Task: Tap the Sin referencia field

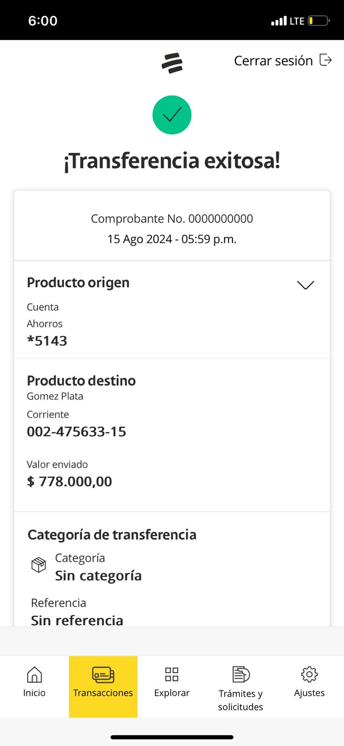Action: [77, 620]
